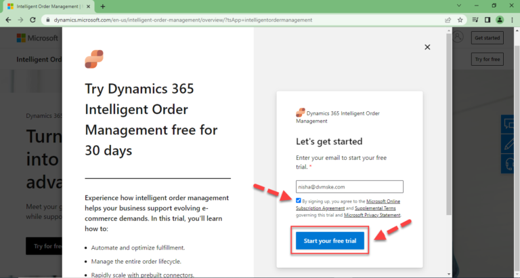The width and height of the screenshot is (520, 278).
Task: Open media control icon in toolbar
Action: tap(475, 20)
